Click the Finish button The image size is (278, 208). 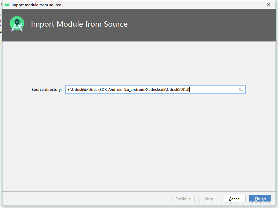tap(260, 199)
